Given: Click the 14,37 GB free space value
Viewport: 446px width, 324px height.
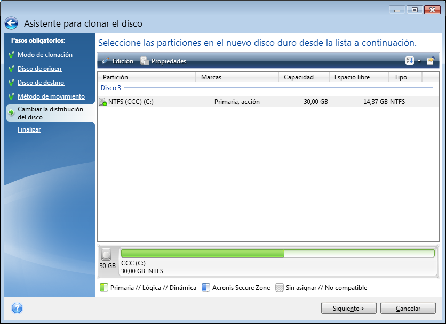Looking at the screenshot, I should [x=376, y=102].
